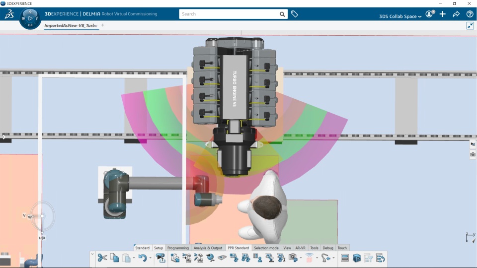This screenshot has height=268, width=477.
Task: Click the play-and-export simulation icon
Action: click(x=160, y=258)
